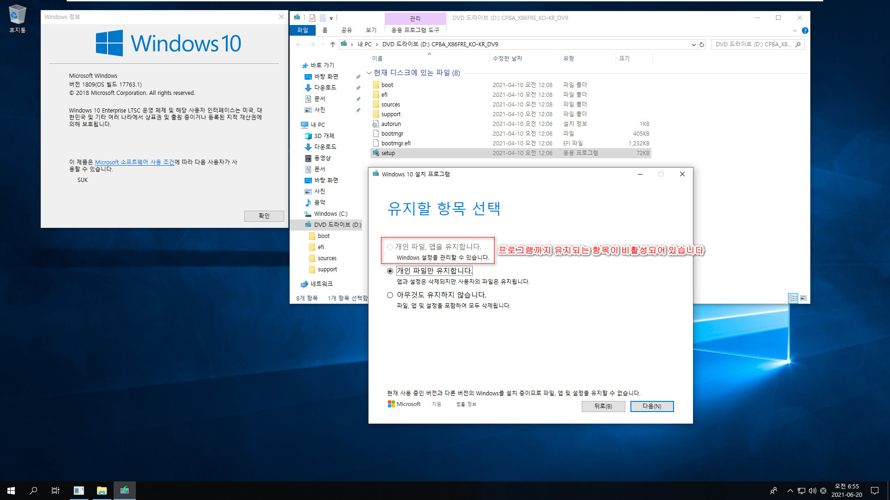The image size is (890, 500).
Task: Open the 공유 ribbon tab
Action: [346, 30]
